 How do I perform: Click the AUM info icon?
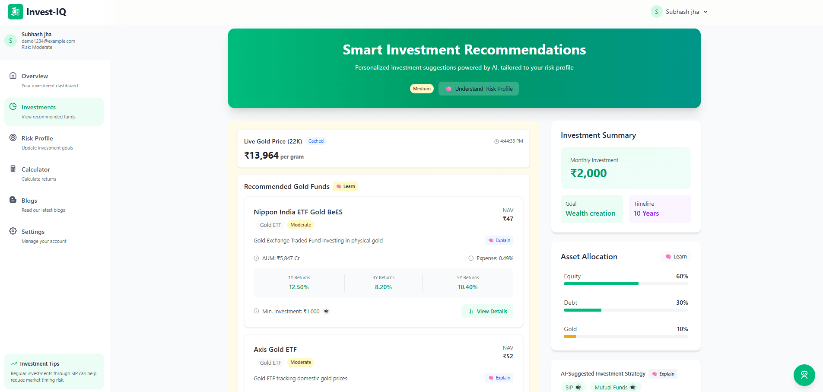pyautogui.click(x=256, y=258)
